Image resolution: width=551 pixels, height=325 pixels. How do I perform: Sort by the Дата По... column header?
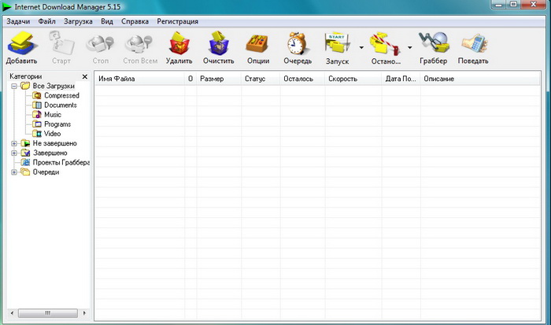[401, 79]
